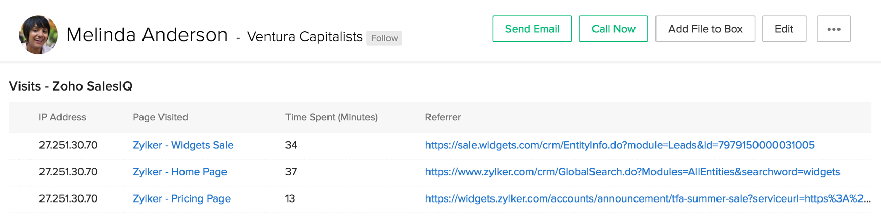Sort by Time Spent (Minutes) column

click(x=331, y=117)
